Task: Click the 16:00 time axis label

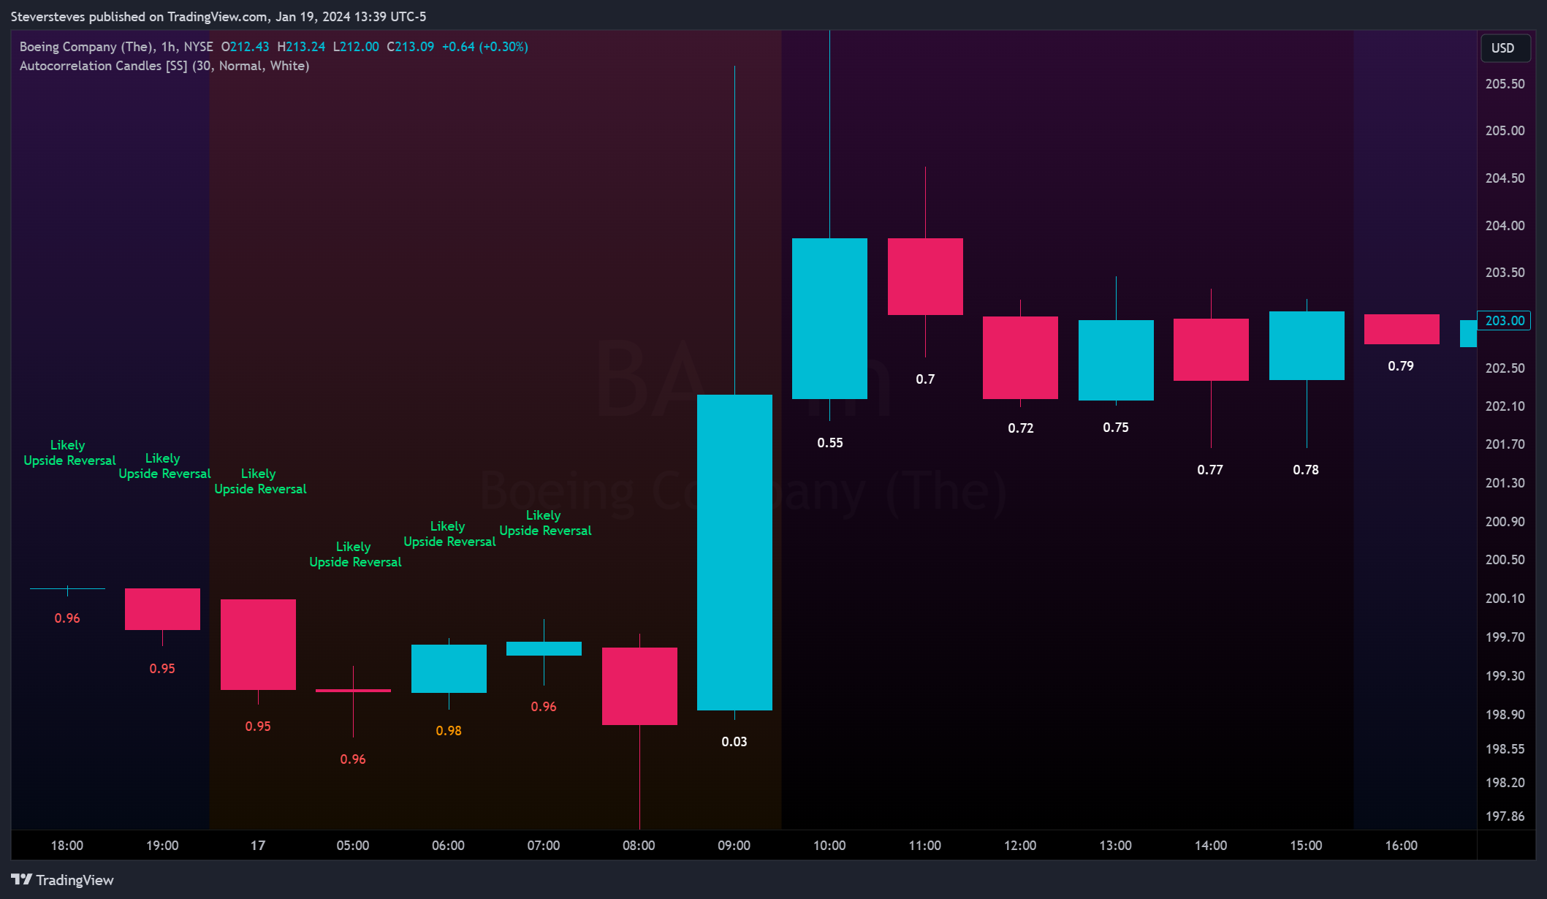Action: coord(1402,846)
